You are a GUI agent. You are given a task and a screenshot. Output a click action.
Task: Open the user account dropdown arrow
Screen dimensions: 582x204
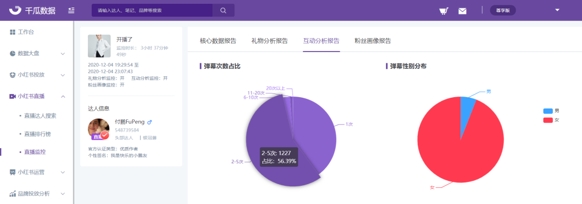[x=557, y=10]
